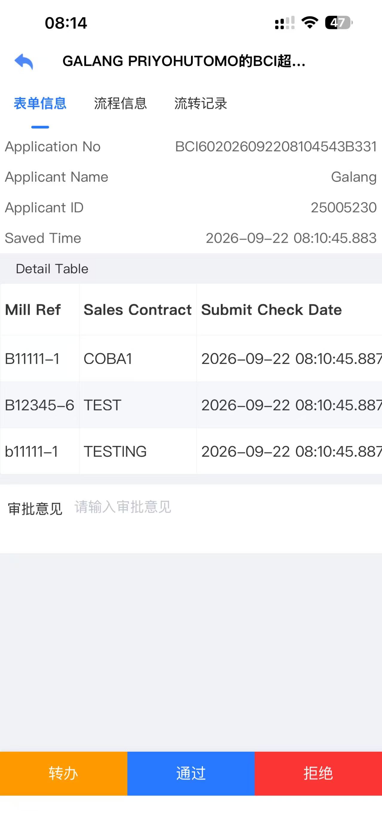The image size is (382, 826).
Task: Select the B11111-1 table cell
Action: pyautogui.click(x=40, y=359)
